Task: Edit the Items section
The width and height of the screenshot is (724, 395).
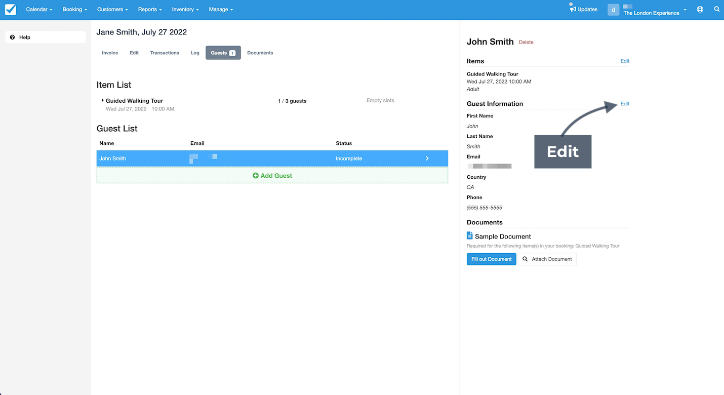Action: coord(625,61)
